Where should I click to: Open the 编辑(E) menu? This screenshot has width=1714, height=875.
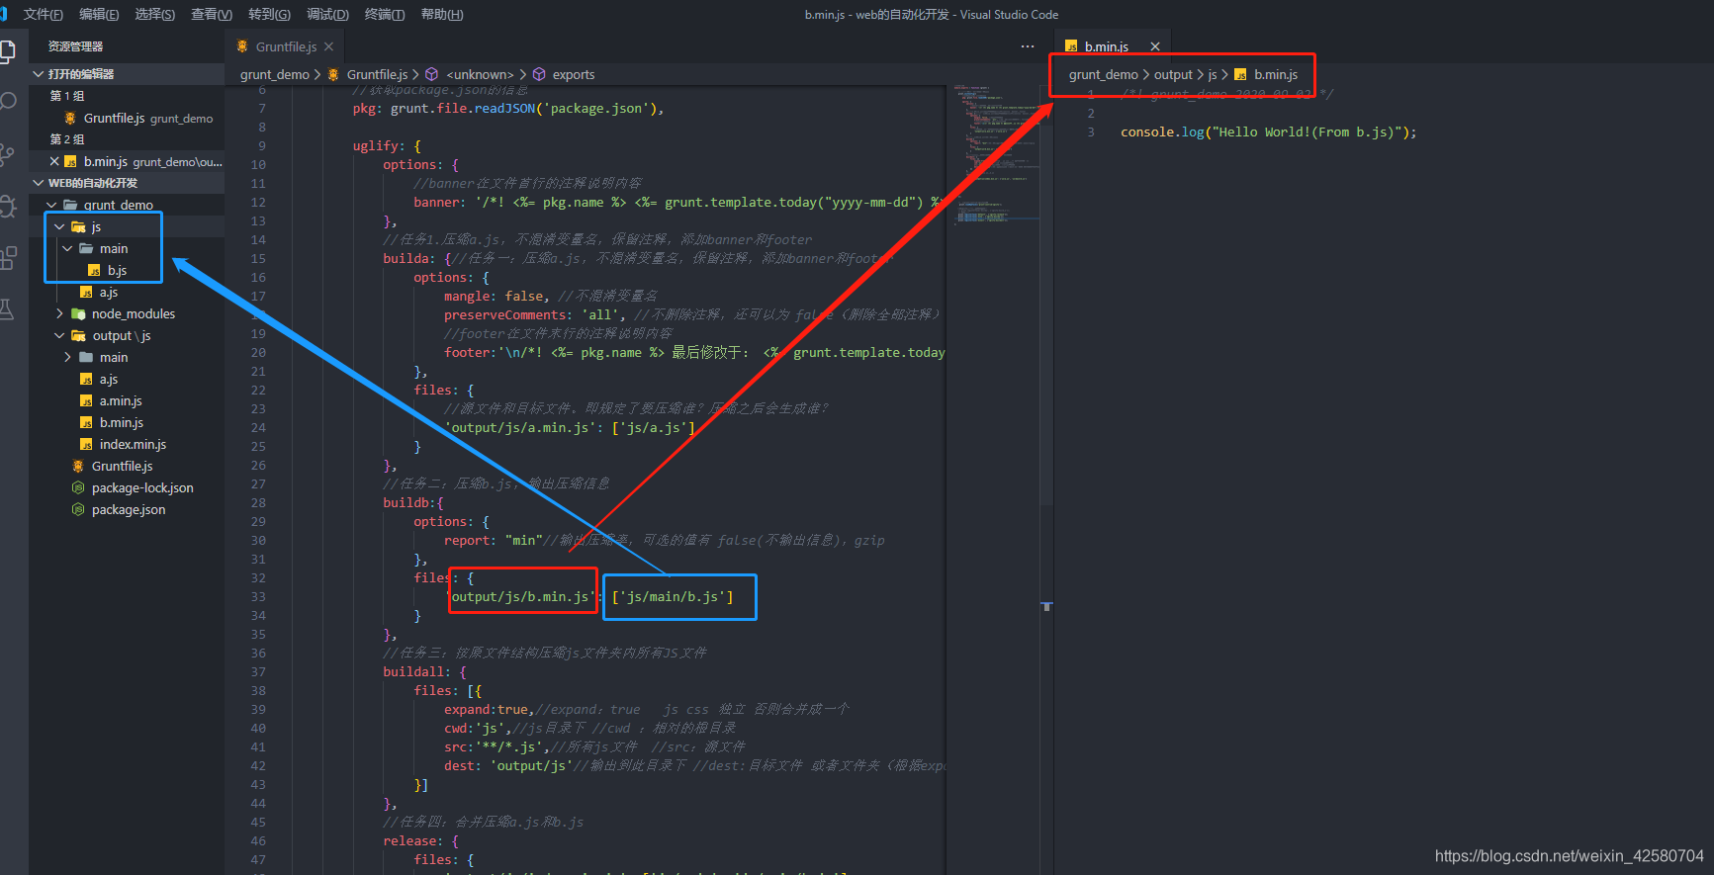(99, 14)
